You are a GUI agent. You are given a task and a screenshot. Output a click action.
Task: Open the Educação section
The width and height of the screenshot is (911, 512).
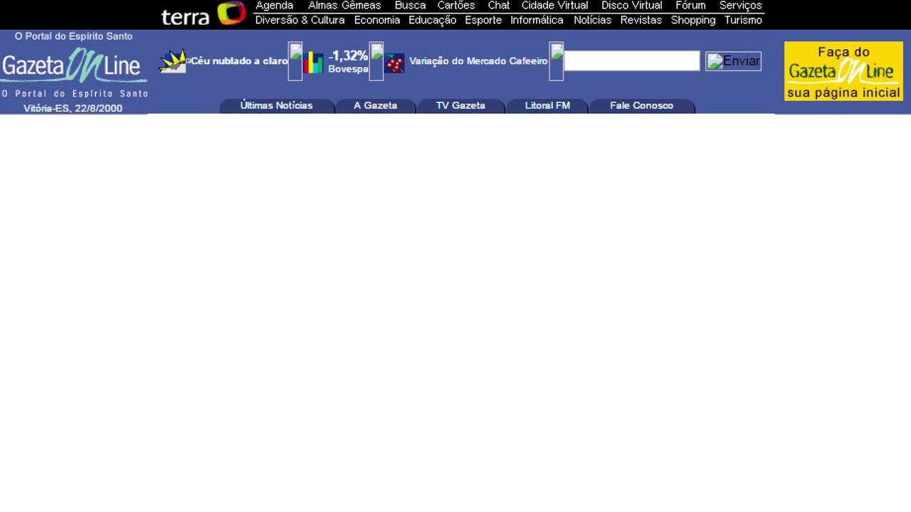coord(432,21)
